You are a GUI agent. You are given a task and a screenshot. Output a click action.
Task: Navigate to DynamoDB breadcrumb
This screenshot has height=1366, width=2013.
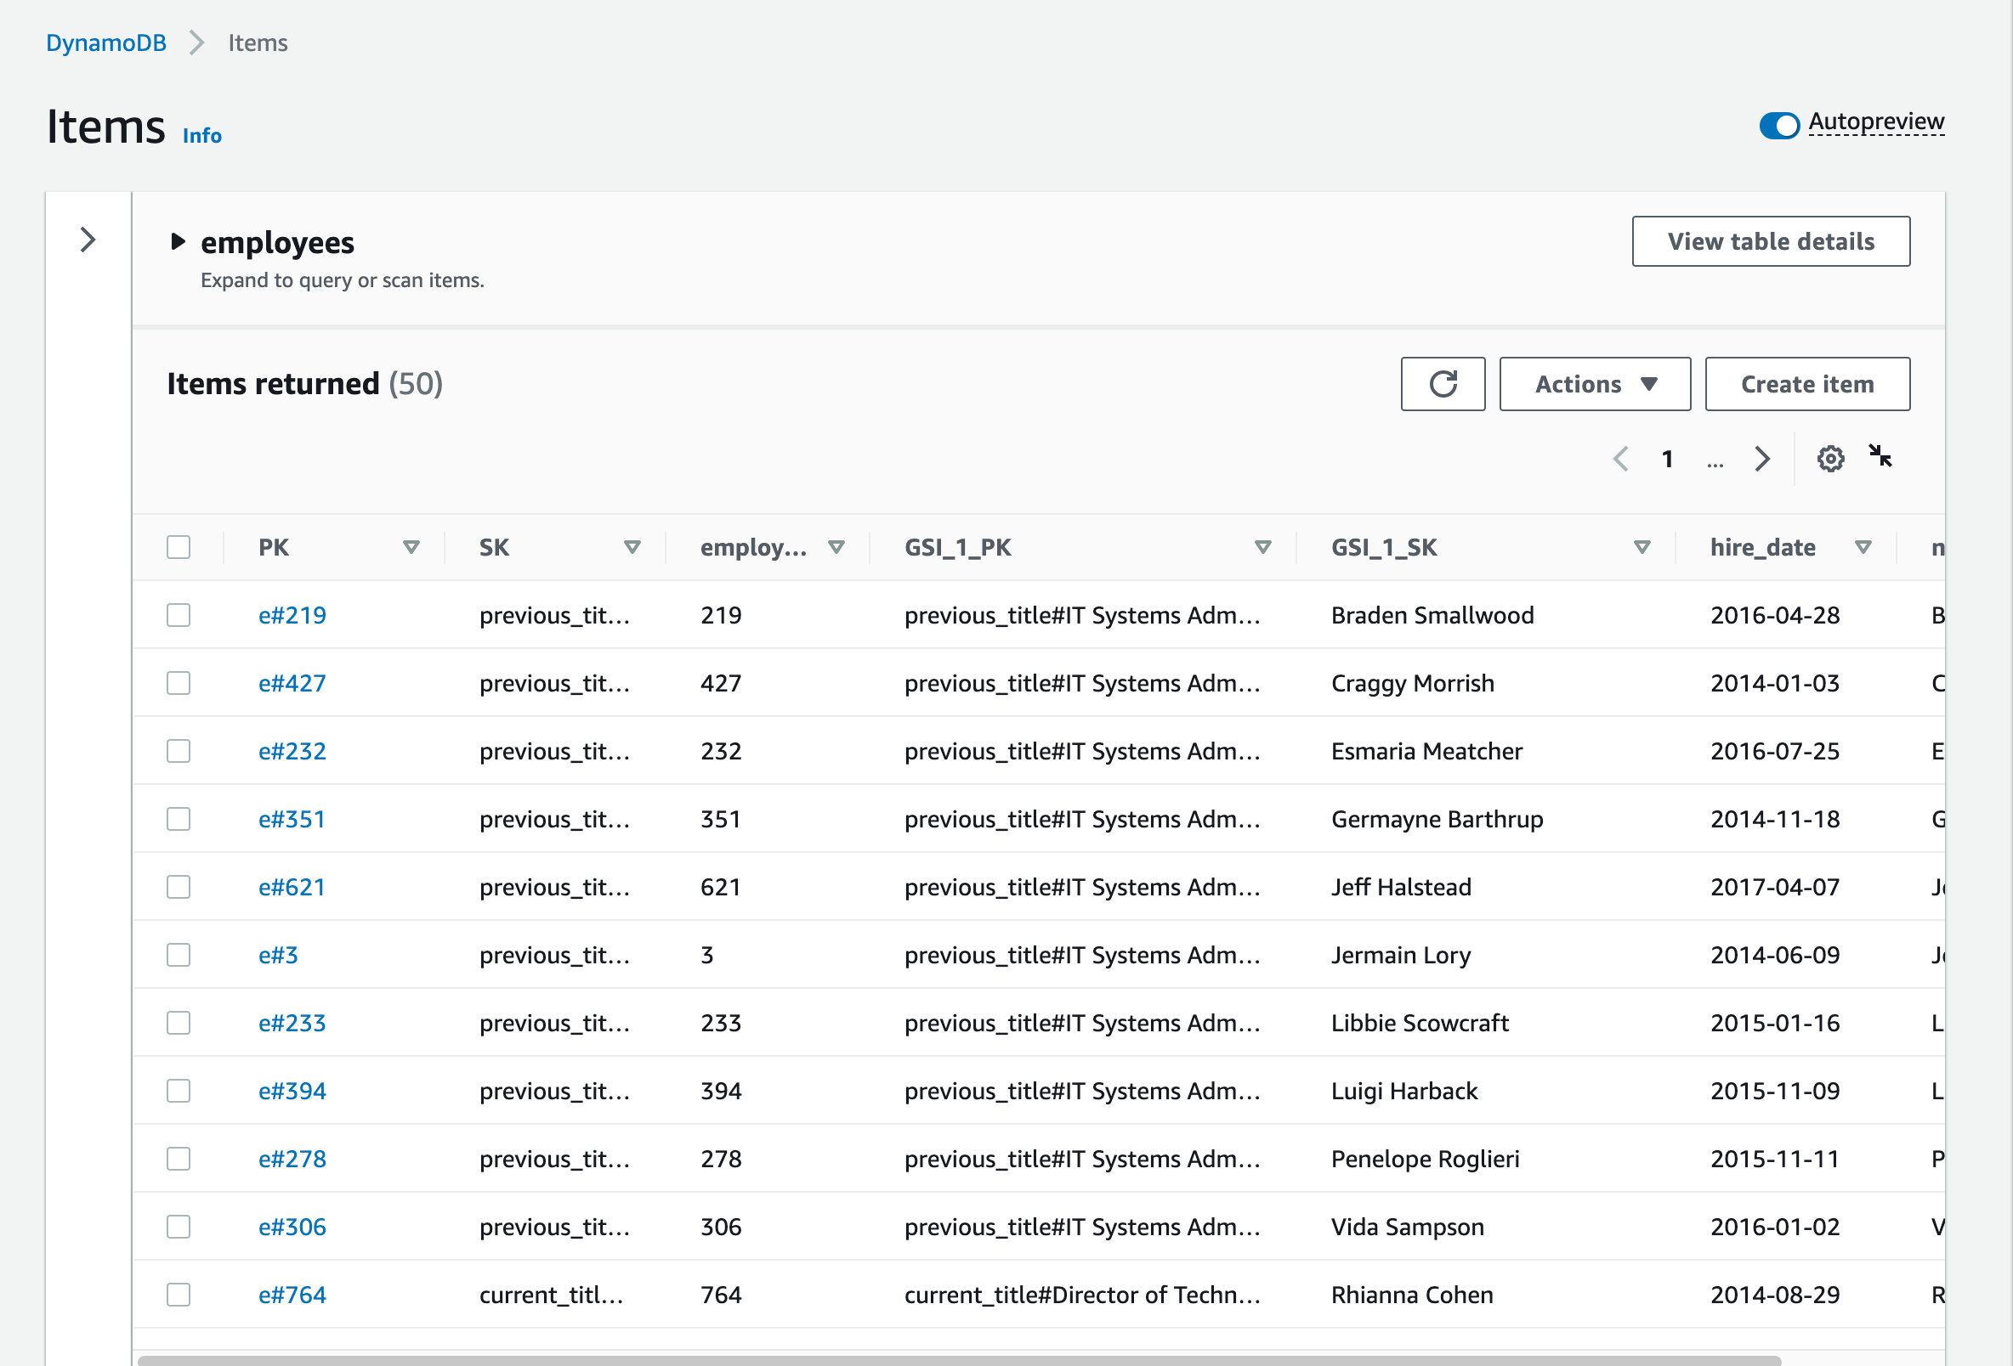pyautogui.click(x=105, y=42)
